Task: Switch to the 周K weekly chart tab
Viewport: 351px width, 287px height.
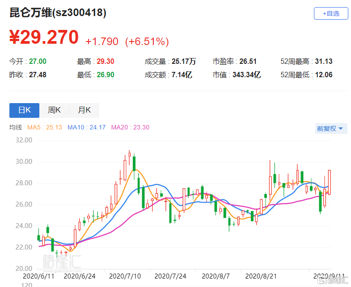Action: coord(54,110)
